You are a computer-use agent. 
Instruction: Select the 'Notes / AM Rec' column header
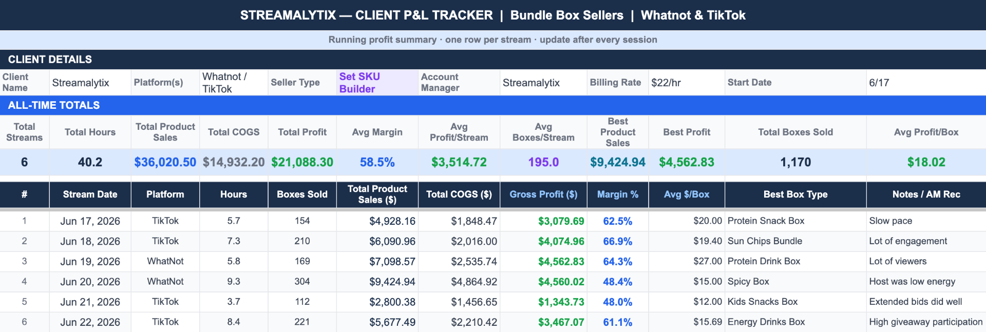click(926, 194)
